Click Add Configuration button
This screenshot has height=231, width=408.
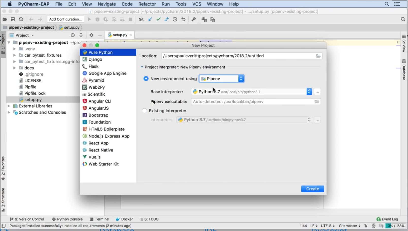[65, 19]
